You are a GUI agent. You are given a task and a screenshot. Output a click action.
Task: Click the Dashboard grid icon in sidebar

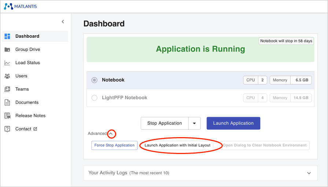tap(7, 36)
